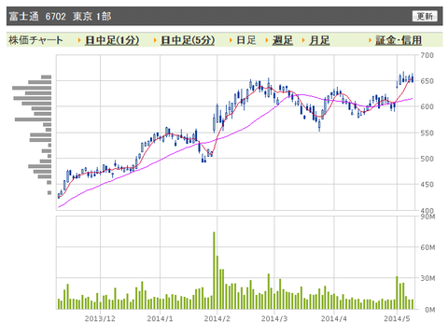This screenshot has height=336, width=448.
Task: Click the 富士通 6702 東京 1部 title
Action: pos(60,16)
